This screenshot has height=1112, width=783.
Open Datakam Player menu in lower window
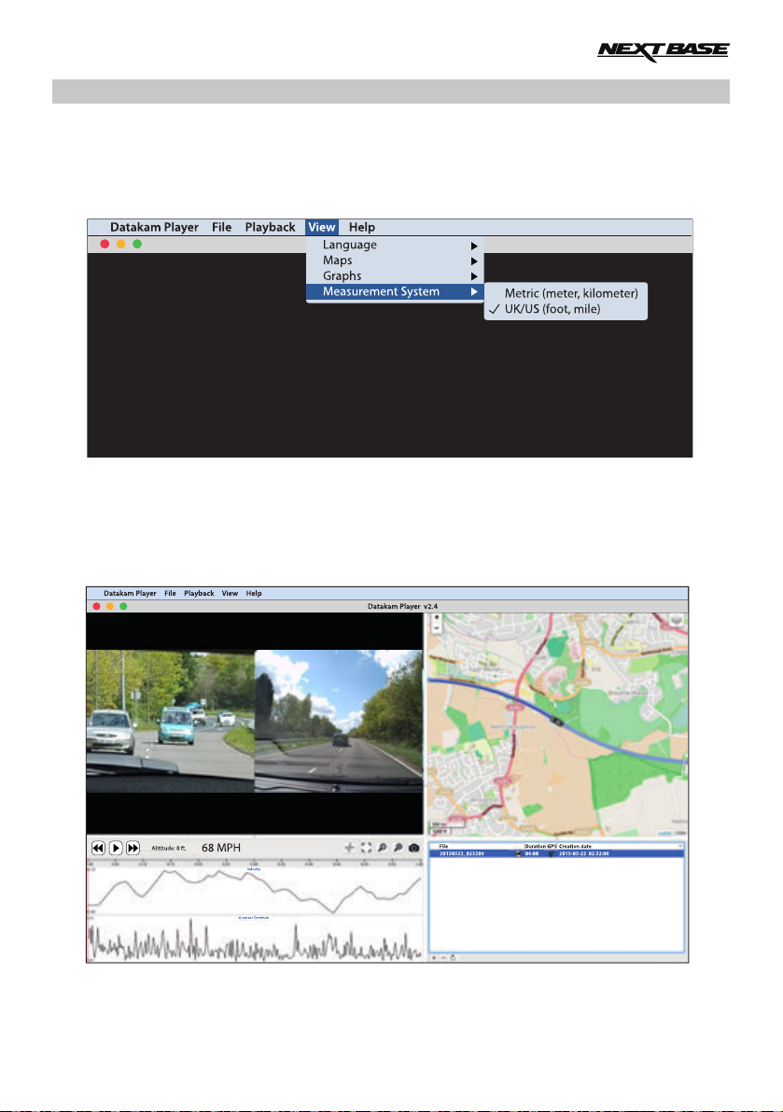[x=130, y=594]
